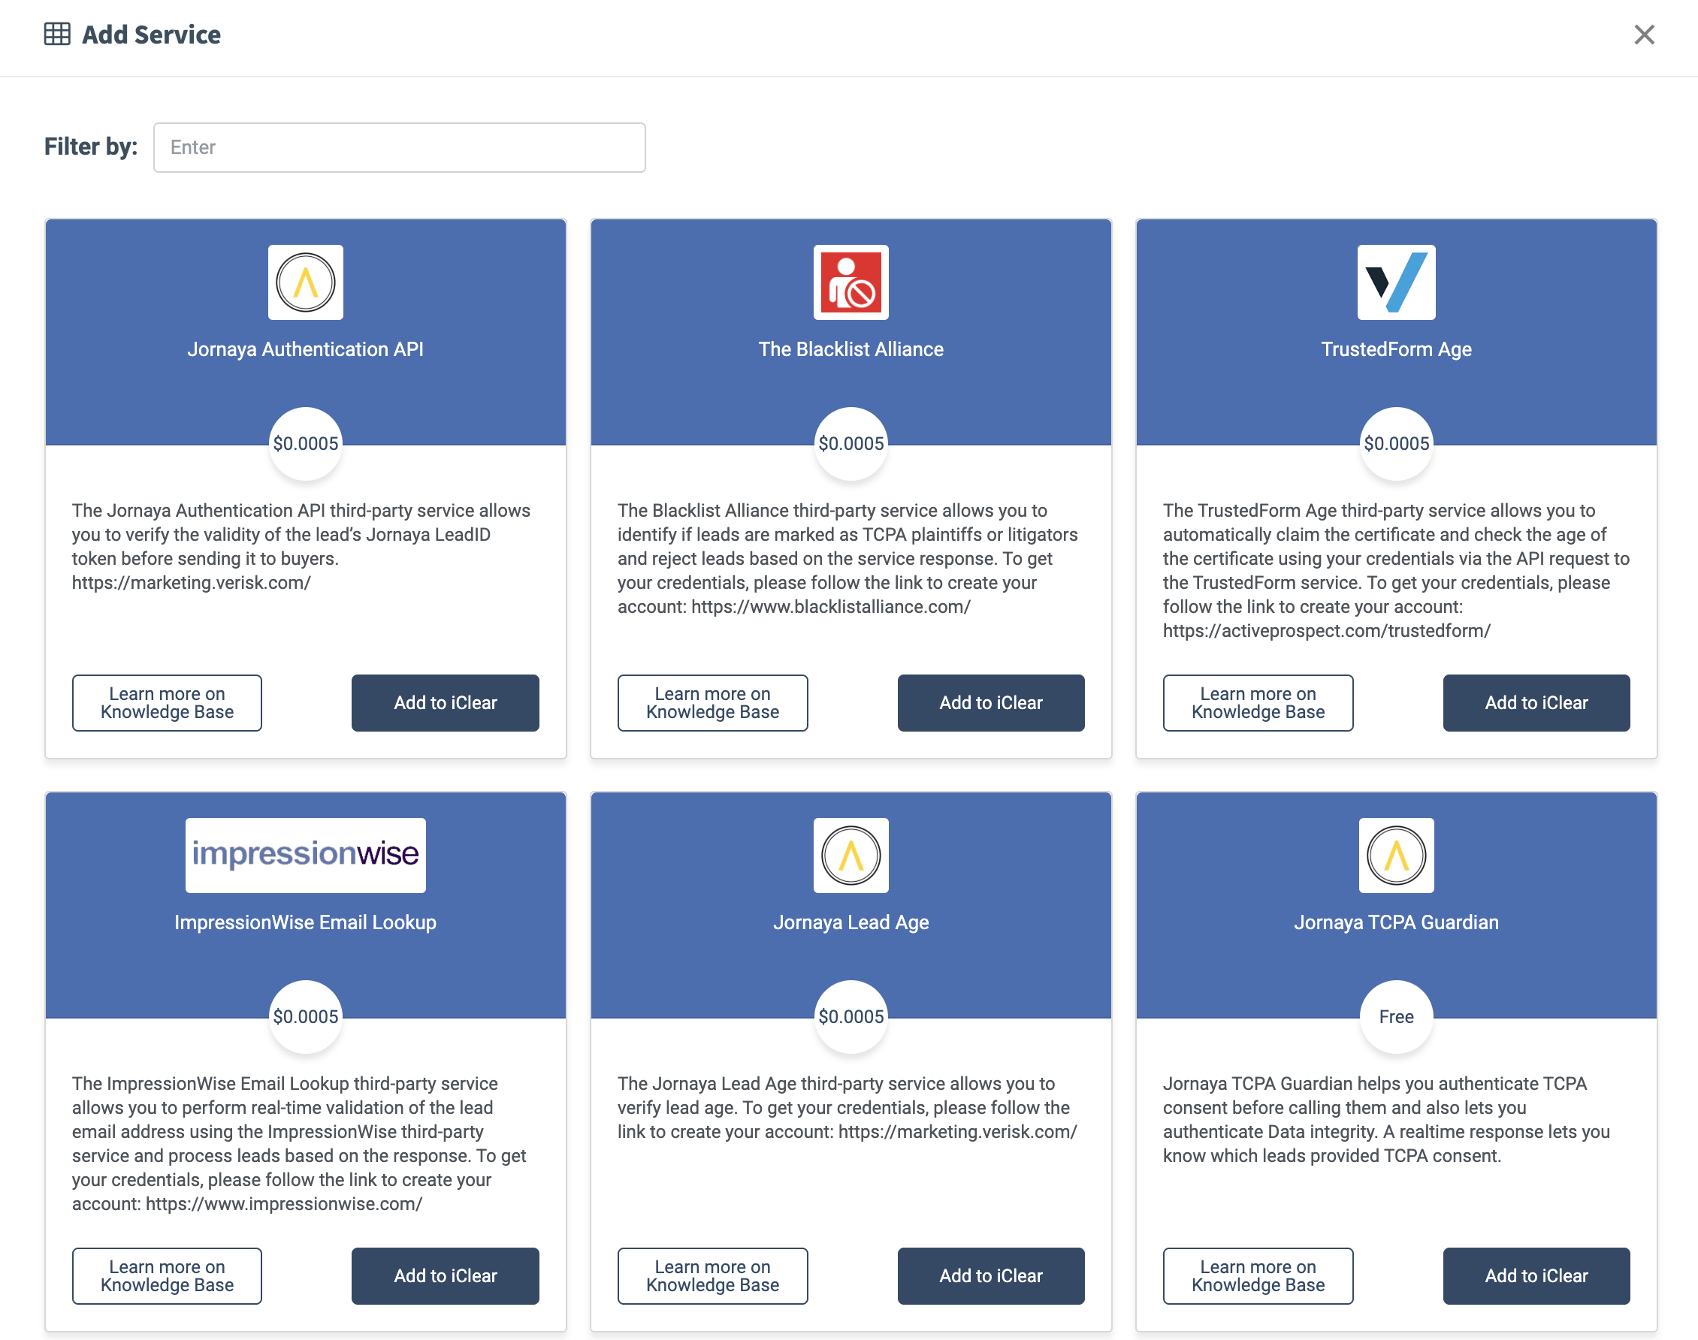The width and height of the screenshot is (1698, 1340).
Task: Add The Blacklist Alliance to iClear
Action: pyautogui.click(x=990, y=703)
